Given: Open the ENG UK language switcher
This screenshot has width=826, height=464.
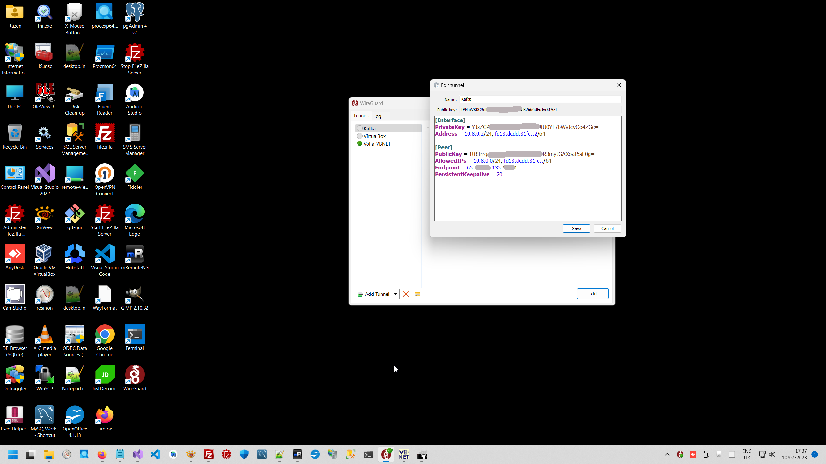Looking at the screenshot, I should (x=747, y=454).
